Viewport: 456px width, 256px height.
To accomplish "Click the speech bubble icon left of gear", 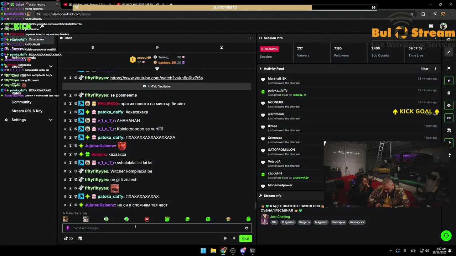I will tap(225, 239).
